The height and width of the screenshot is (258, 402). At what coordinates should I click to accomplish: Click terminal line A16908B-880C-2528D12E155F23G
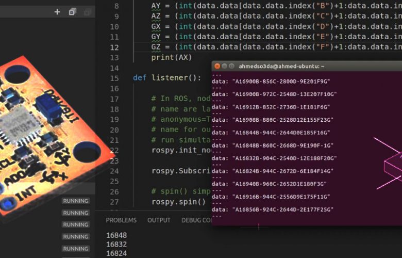pos(273,120)
